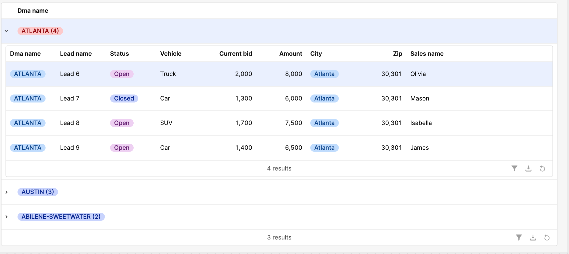
Task: Sort by Lead name column header
Action: point(76,54)
